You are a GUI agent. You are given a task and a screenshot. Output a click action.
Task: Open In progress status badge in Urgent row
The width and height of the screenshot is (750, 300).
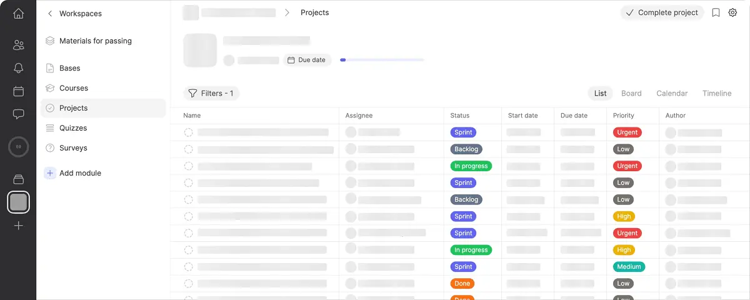click(471, 166)
